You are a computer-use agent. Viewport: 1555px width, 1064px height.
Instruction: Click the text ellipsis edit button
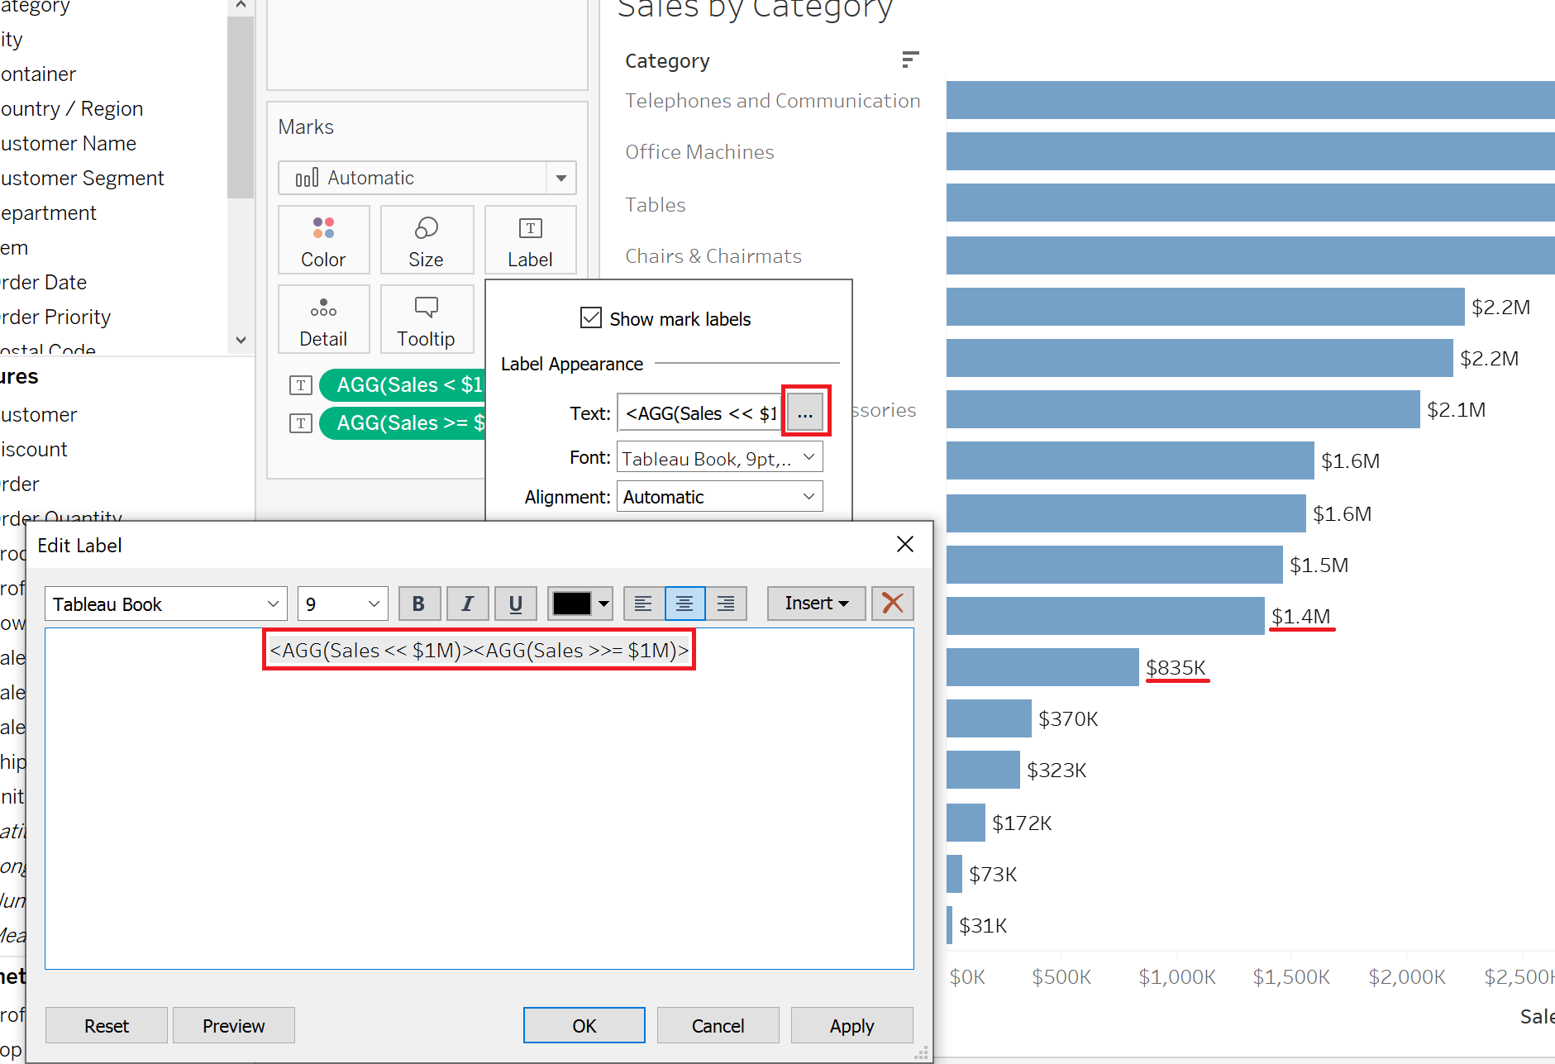point(805,413)
